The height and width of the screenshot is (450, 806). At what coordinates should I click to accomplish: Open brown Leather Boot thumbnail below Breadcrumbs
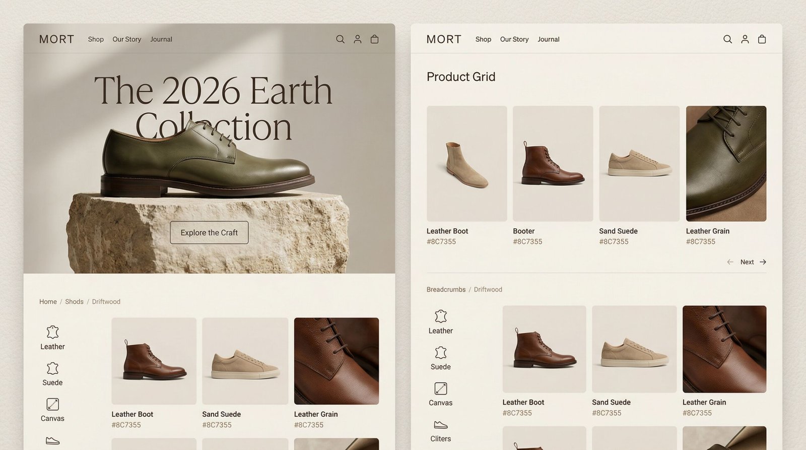(544, 349)
